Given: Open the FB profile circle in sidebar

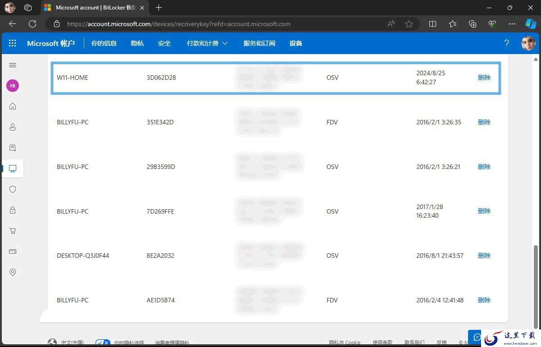Looking at the screenshot, I should (13, 86).
